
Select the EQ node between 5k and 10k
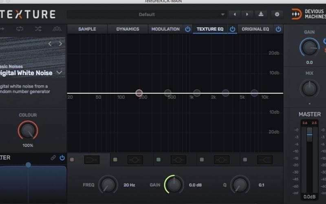pos(254,93)
